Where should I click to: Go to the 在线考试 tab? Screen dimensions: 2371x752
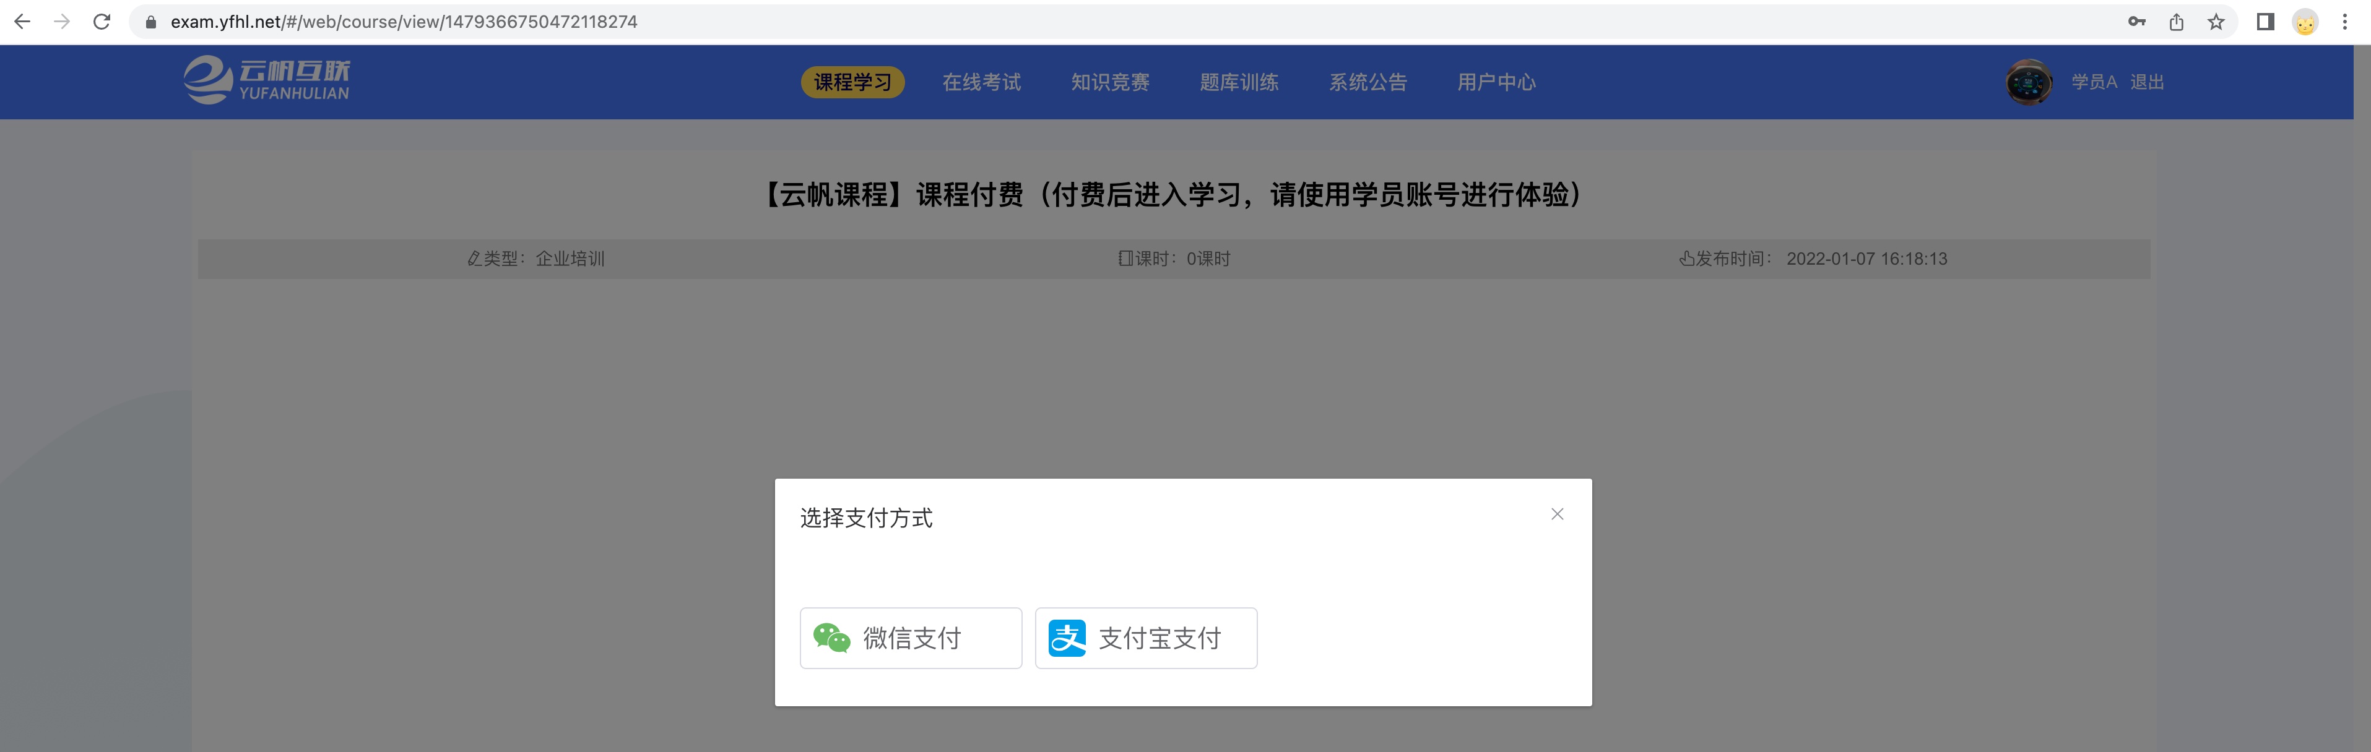tap(981, 82)
